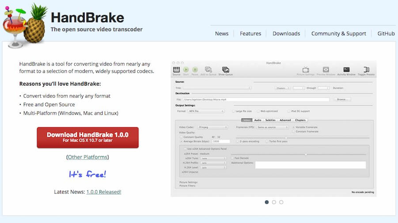Click the red Download HandBrake 1.0.0 button

(x=87, y=137)
